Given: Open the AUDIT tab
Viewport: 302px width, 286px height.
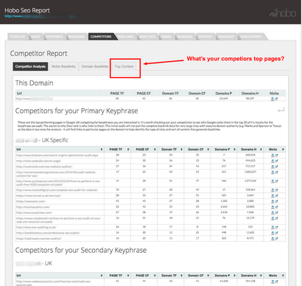Looking at the screenshot, I should (x=36, y=37).
